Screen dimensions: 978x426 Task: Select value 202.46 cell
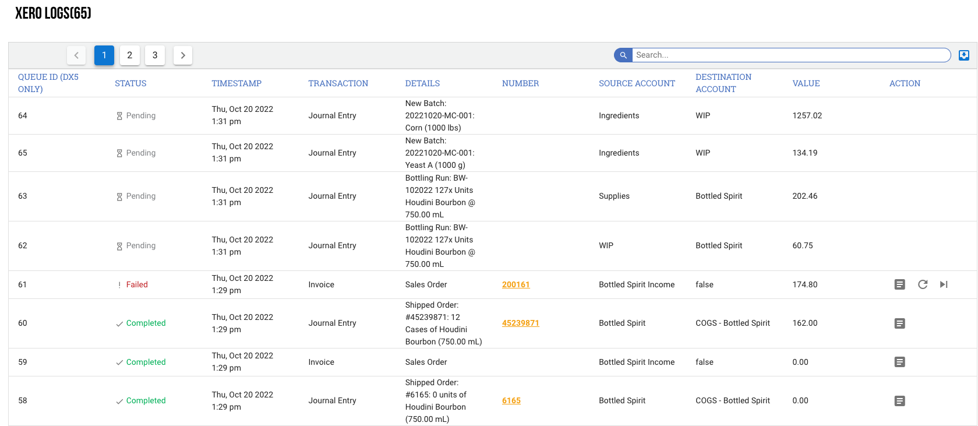805,196
